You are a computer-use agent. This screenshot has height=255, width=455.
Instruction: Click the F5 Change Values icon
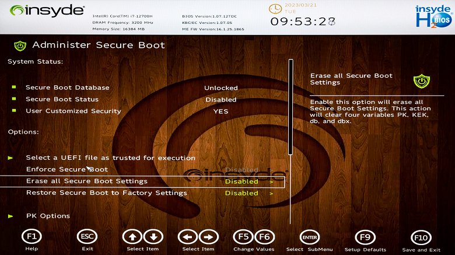(243, 237)
